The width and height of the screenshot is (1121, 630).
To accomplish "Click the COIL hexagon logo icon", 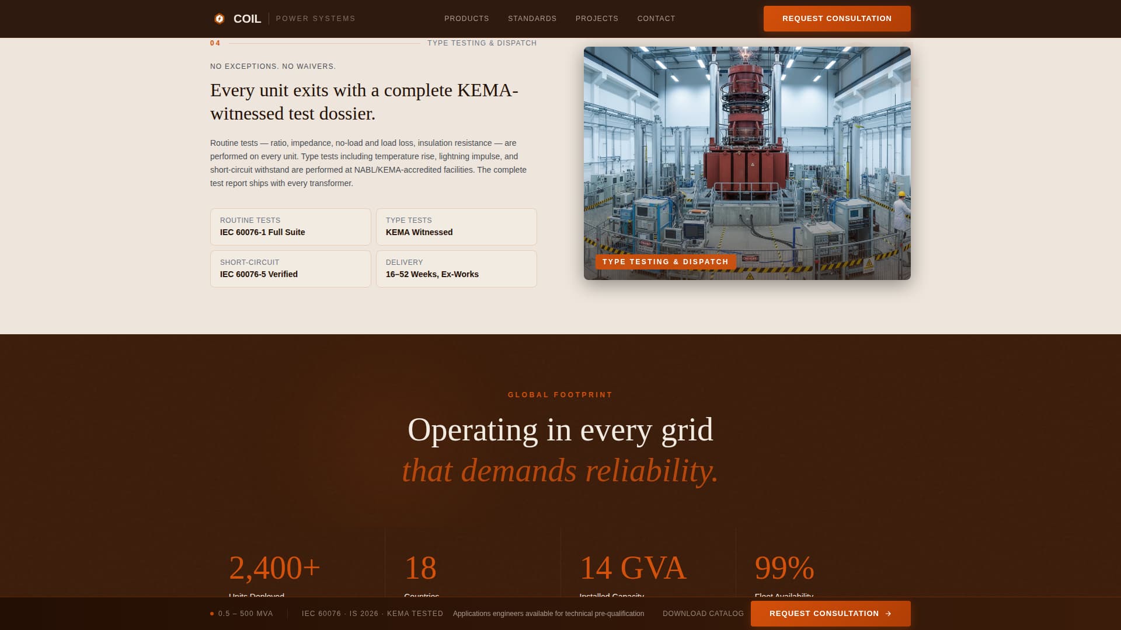I will pos(220,19).
